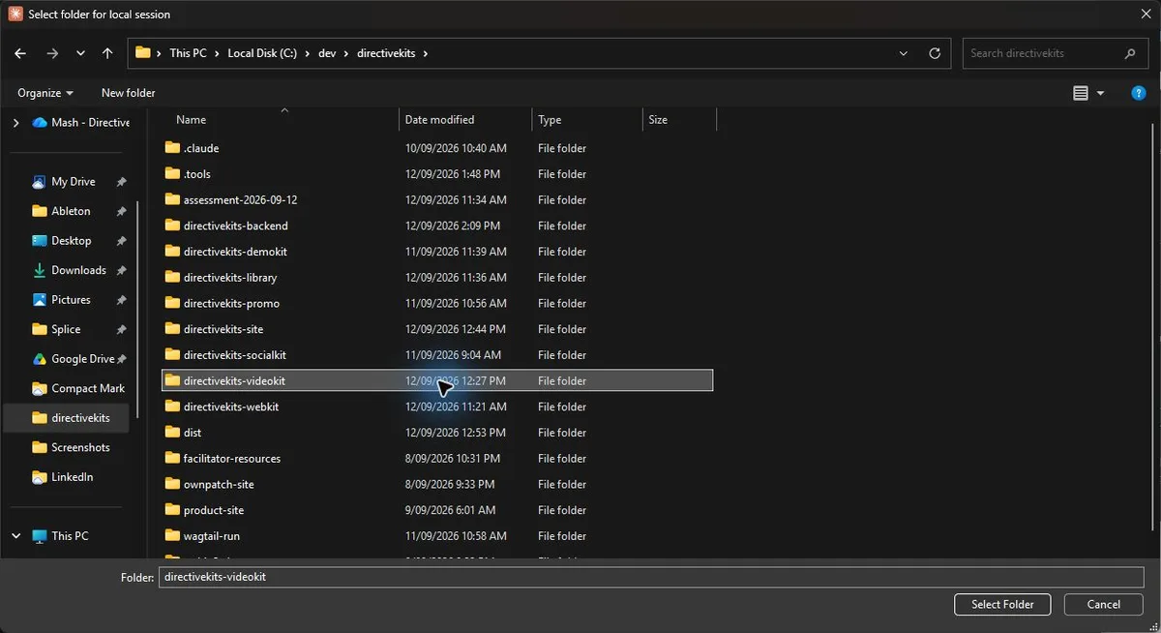The width and height of the screenshot is (1161, 633).
Task: Click Local Disk (C:) in the address path
Action: click(262, 53)
